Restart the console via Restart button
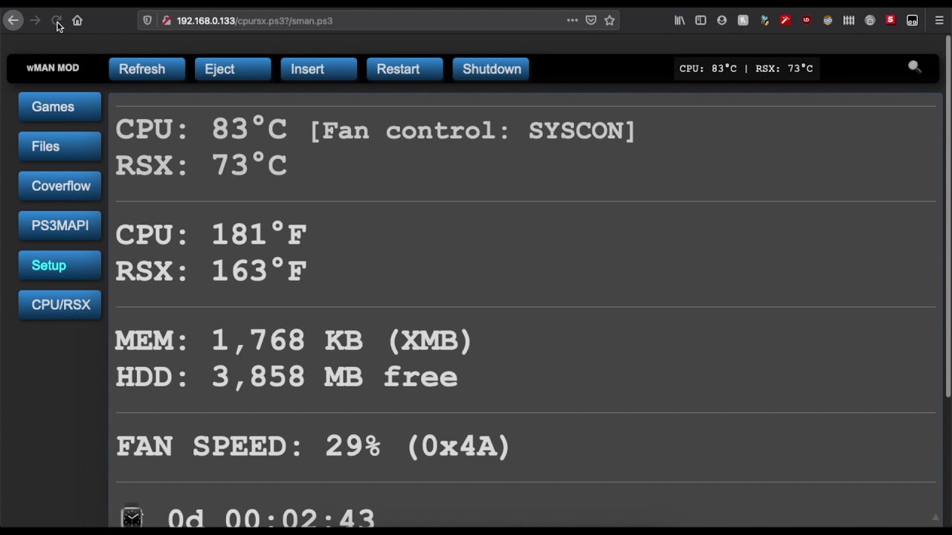 pos(405,69)
